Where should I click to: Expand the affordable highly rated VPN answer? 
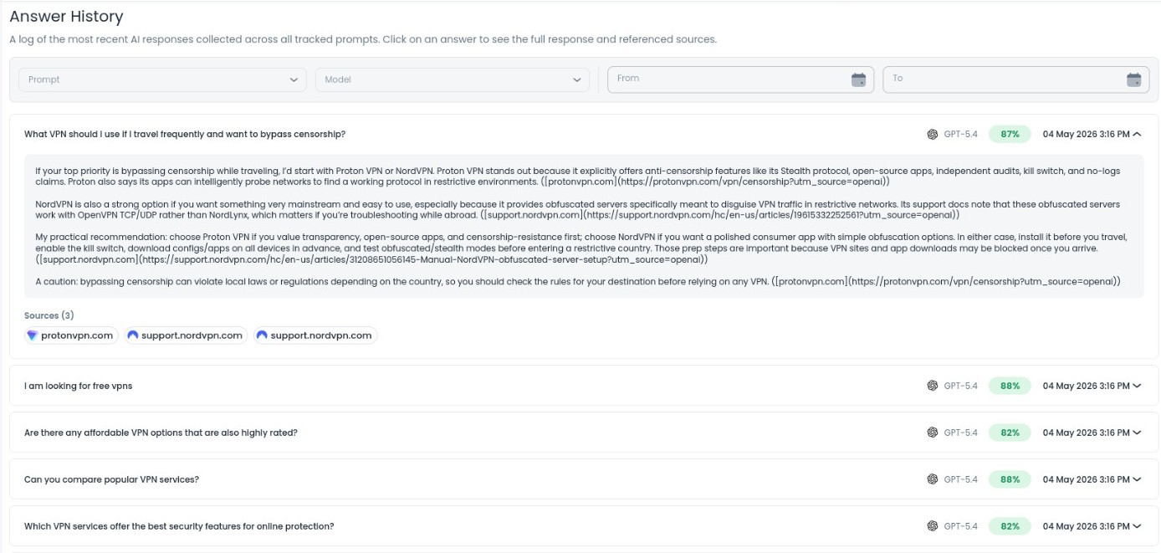point(1137,433)
